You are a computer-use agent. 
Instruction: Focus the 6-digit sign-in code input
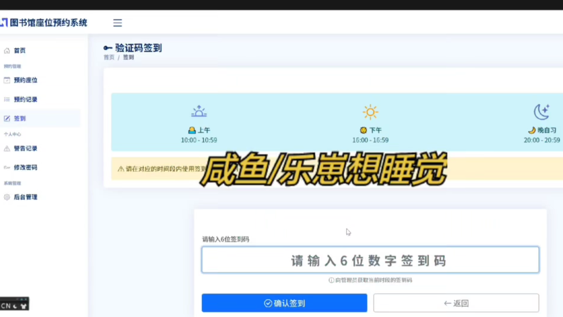[x=370, y=260]
